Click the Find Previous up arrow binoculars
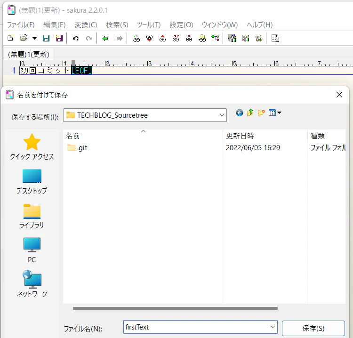Screen dimensions: 353x338 pos(162,38)
